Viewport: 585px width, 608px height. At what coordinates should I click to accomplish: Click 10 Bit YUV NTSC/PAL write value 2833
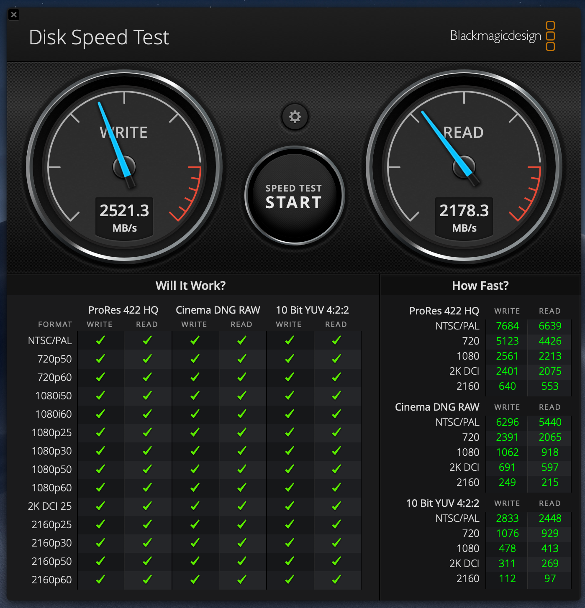(507, 519)
